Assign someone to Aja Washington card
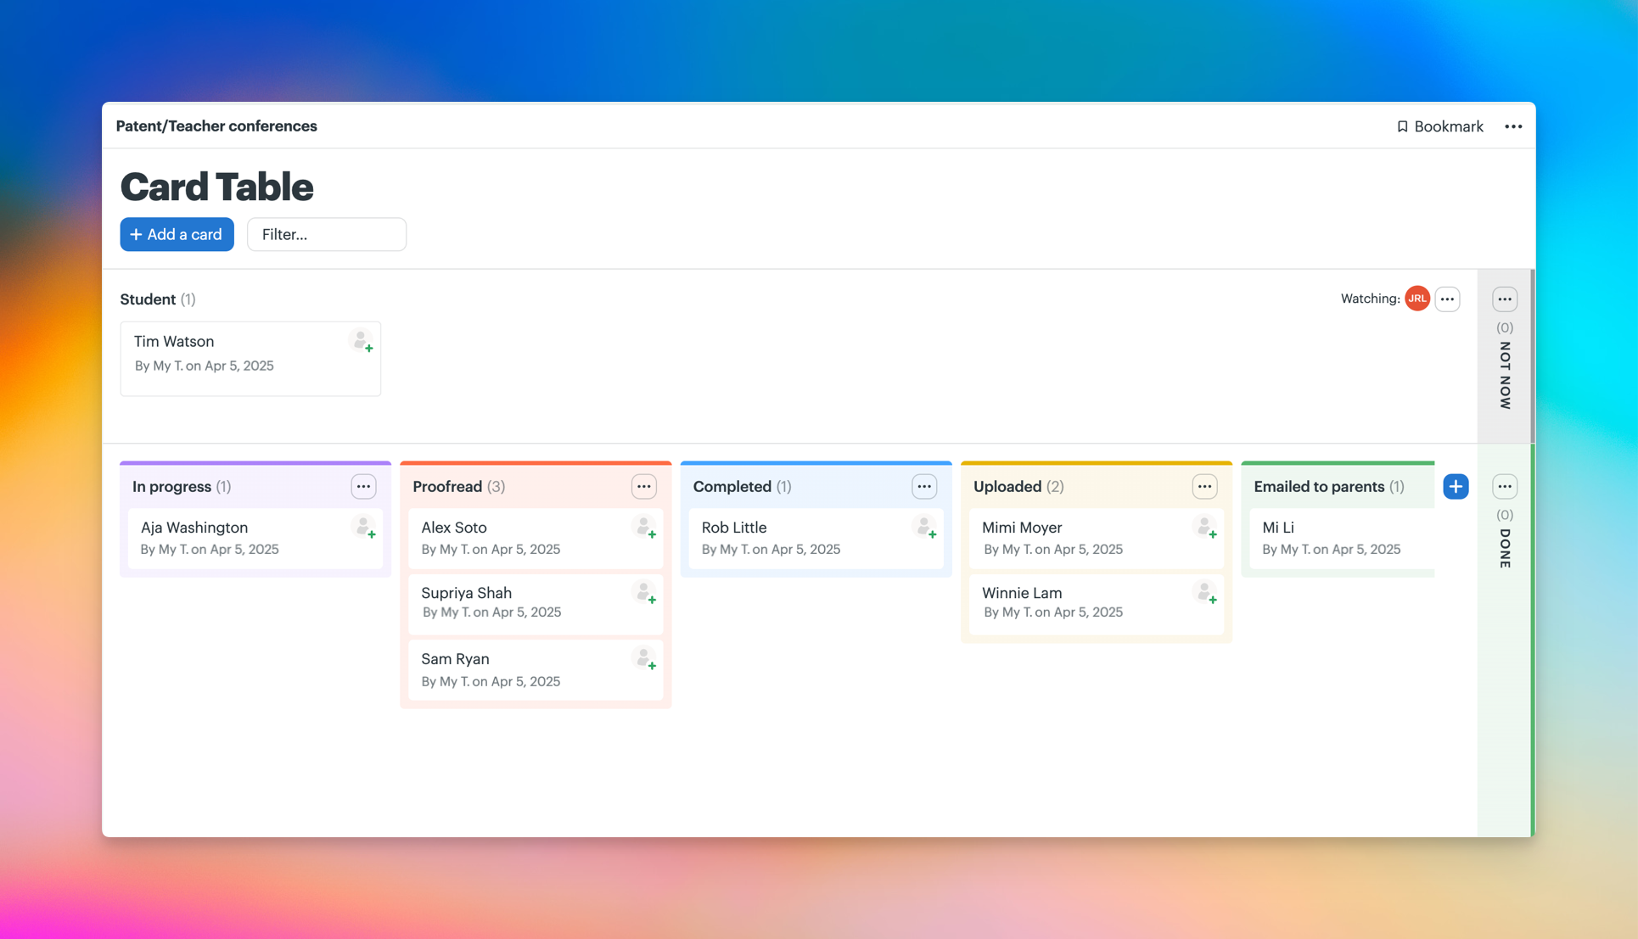 pyautogui.click(x=365, y=528)
